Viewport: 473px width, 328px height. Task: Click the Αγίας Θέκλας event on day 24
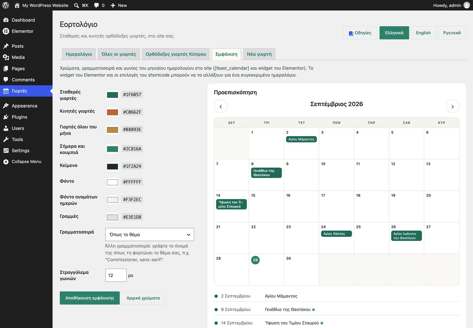coord(336,234)
